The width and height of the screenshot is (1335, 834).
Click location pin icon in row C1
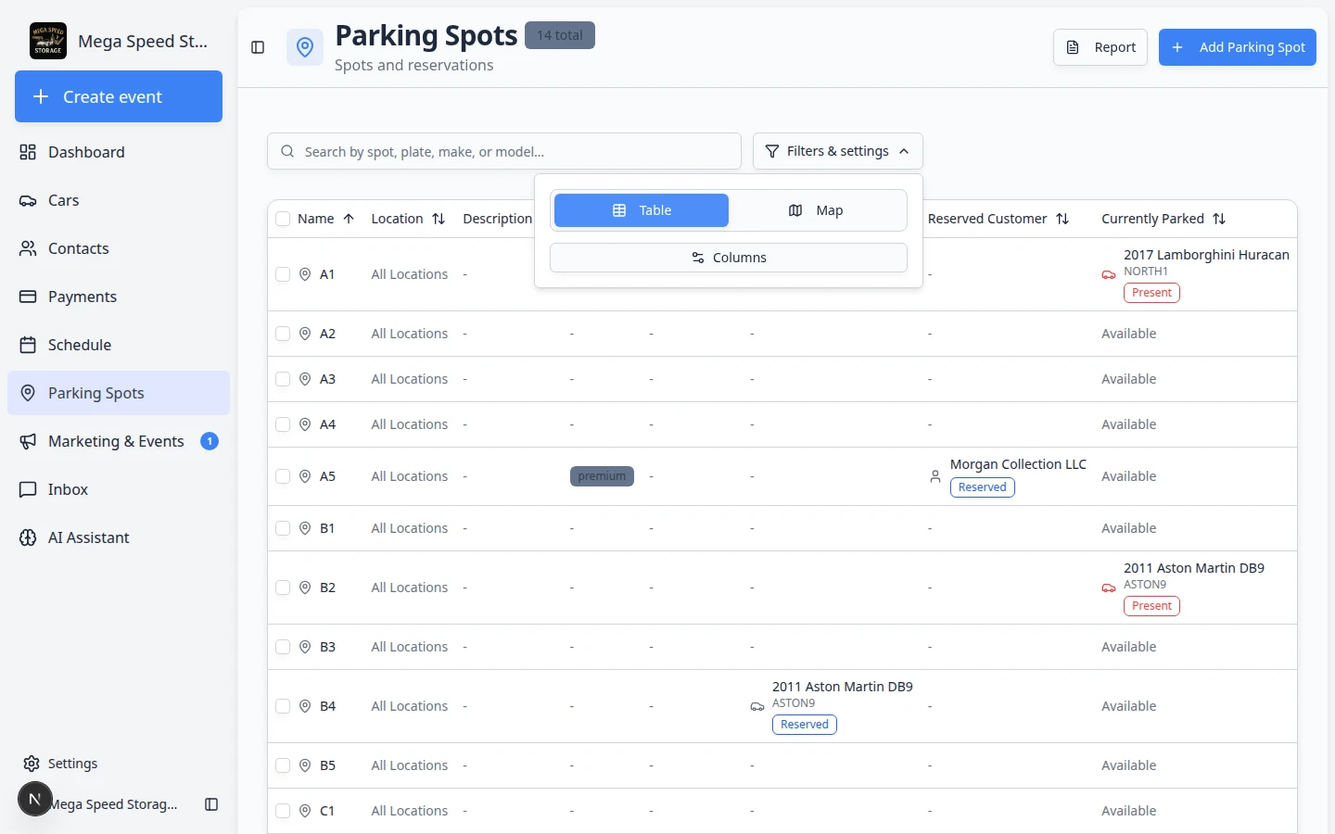(x=305, y=811)
